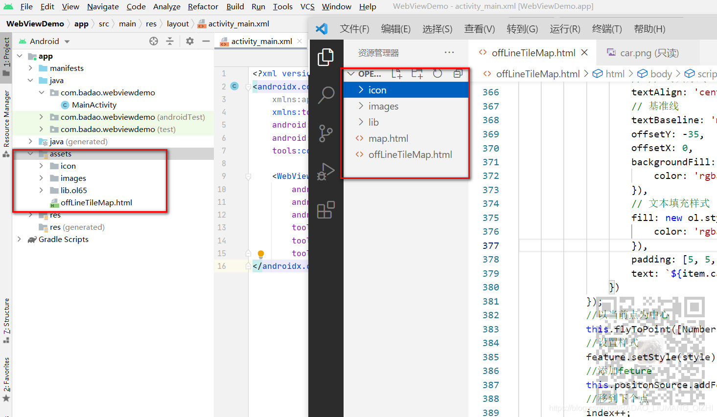
Task: Collapse the assets folder in the project tree
Action: [x=30, y=153]
